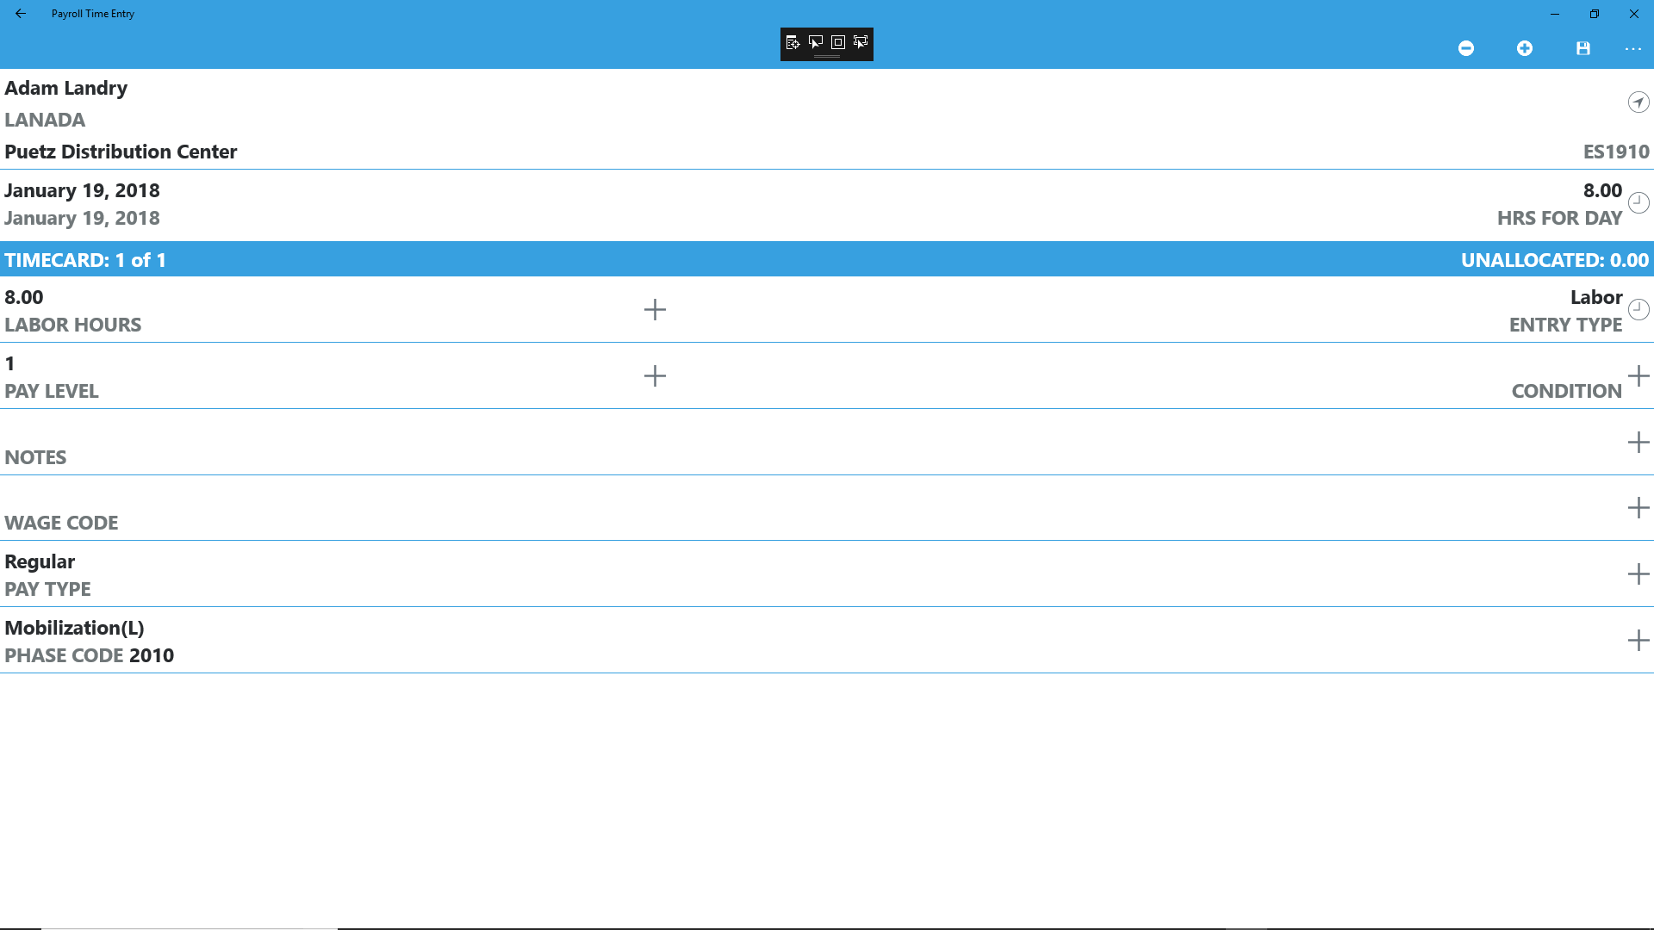Change the Mobilization phase code with plus
Image resolution: width=1654 pixels, height=930 pixels.
click(1638, 641)
